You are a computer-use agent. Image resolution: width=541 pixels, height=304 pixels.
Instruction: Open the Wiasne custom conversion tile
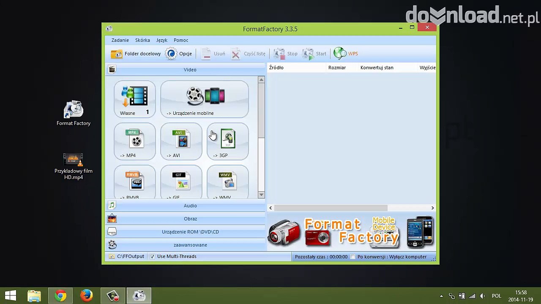(x=135, y=99)
